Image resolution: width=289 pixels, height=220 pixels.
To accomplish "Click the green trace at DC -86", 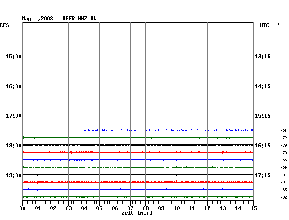I will 138,167.
